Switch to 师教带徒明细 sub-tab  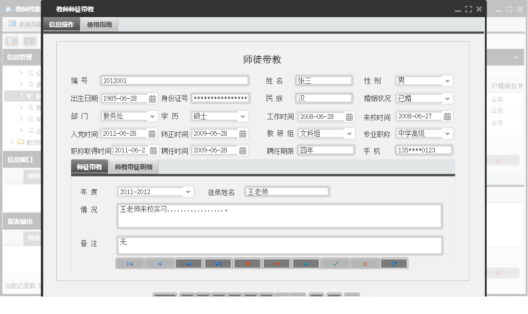point(134,167)
